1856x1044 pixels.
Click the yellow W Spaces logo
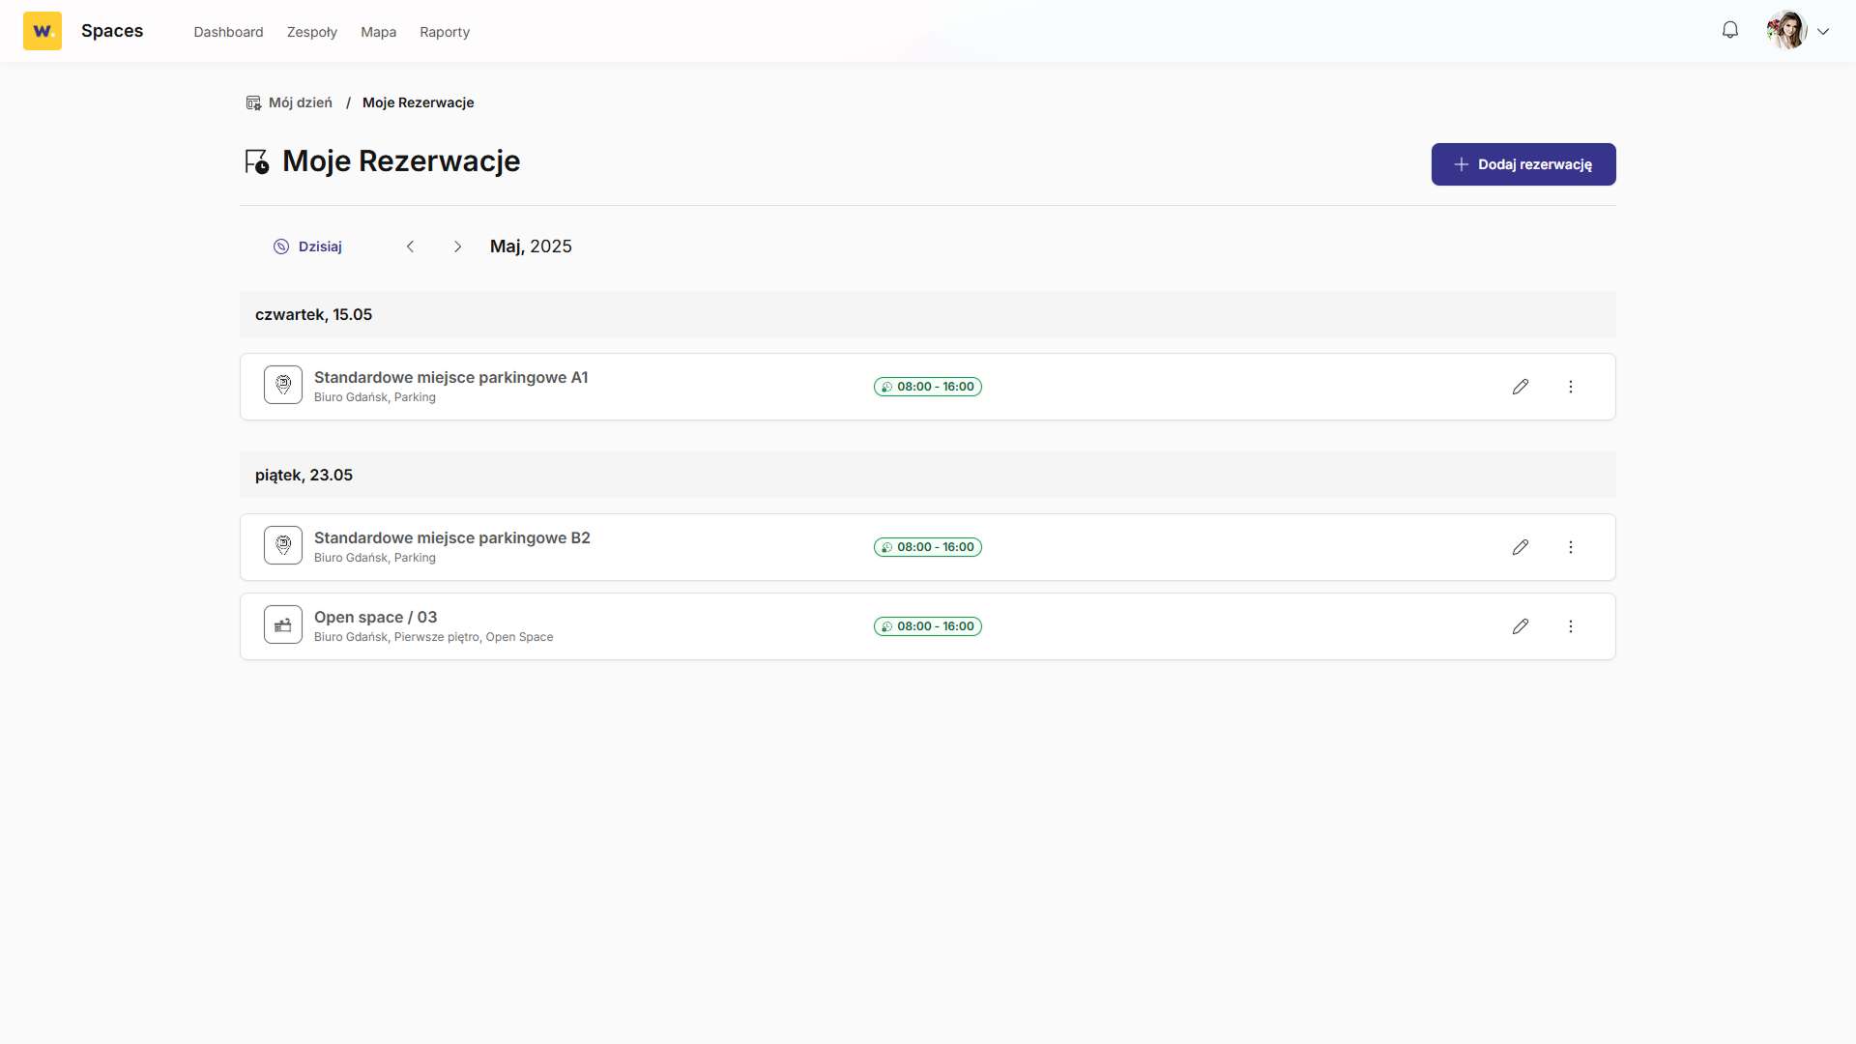pos(43,31)
